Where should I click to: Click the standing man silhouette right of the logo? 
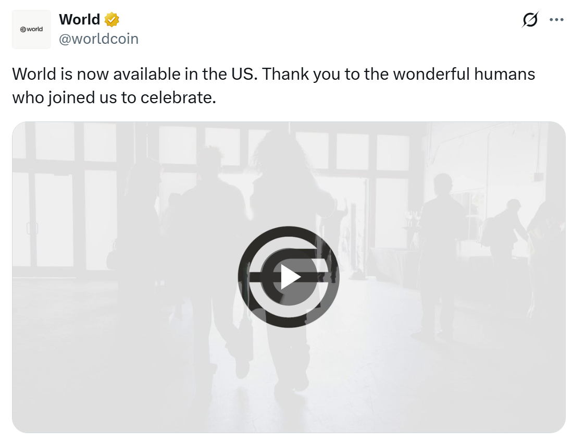point(442,229)
